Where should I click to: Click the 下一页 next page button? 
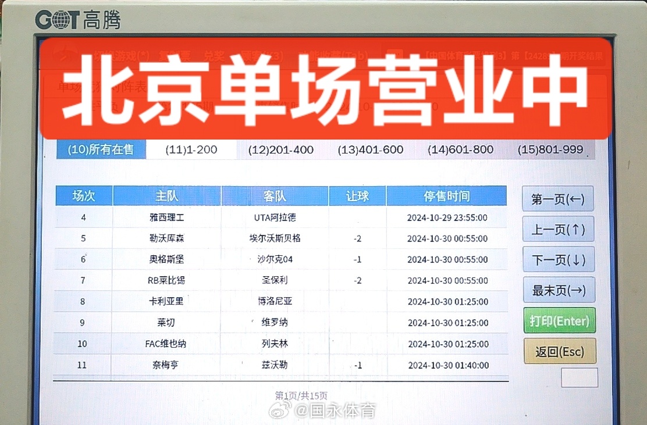pyautogui.click(x=559, y=260)
